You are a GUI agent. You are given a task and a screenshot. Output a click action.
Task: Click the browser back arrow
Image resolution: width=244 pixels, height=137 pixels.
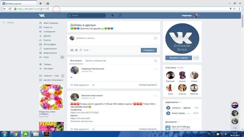tap(5, 9)
